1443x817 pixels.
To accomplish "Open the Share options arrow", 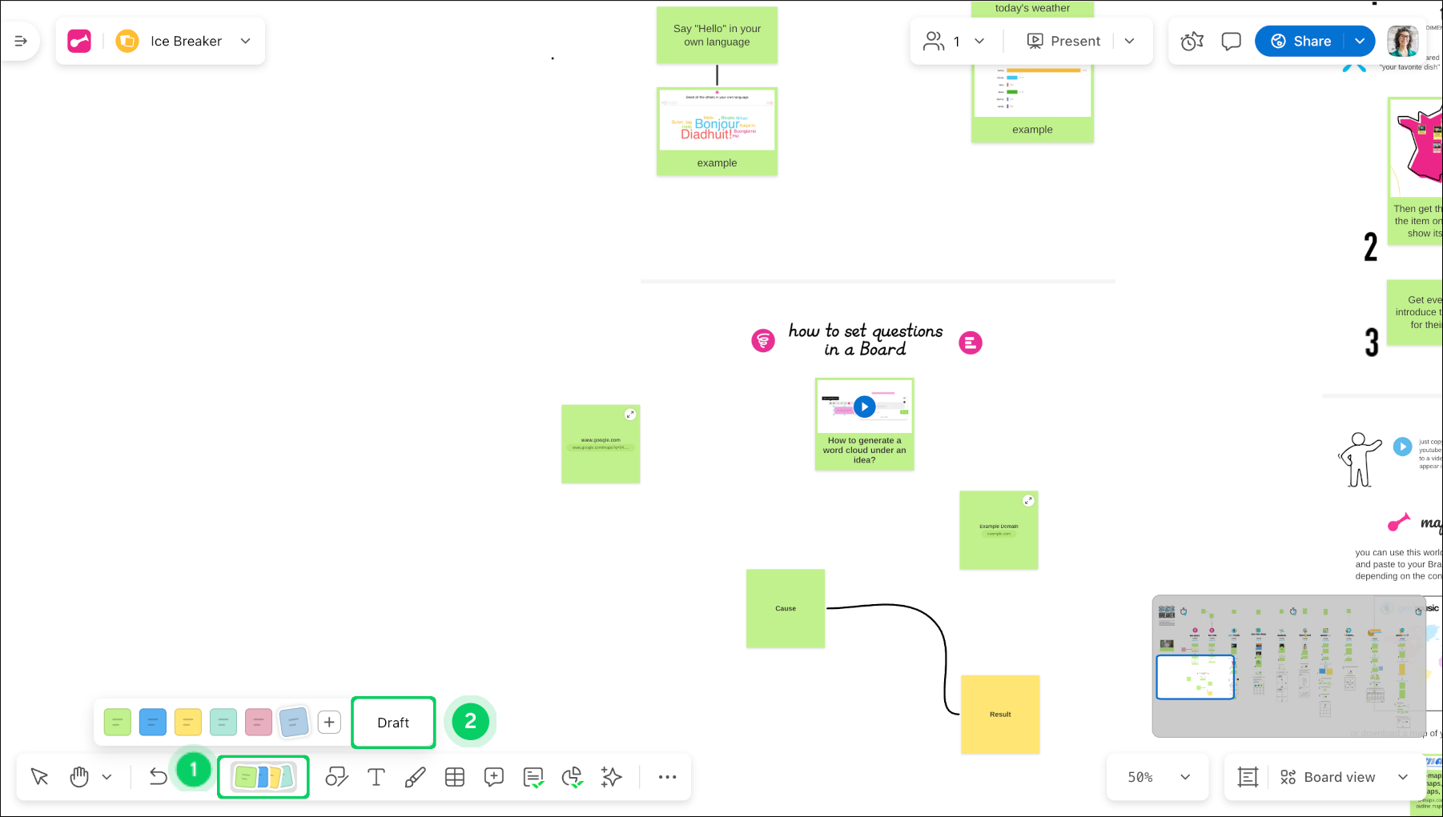I will click(1360, 42).
